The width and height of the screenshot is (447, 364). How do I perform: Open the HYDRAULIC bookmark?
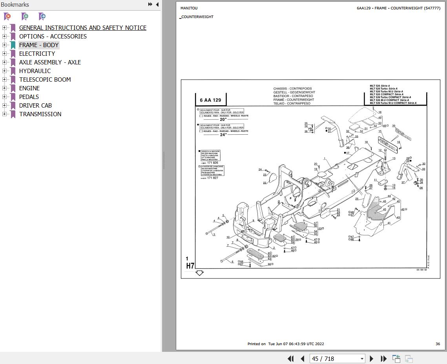35,71
